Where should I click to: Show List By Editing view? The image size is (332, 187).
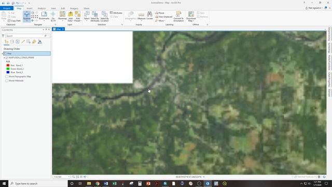pos(23,42)
